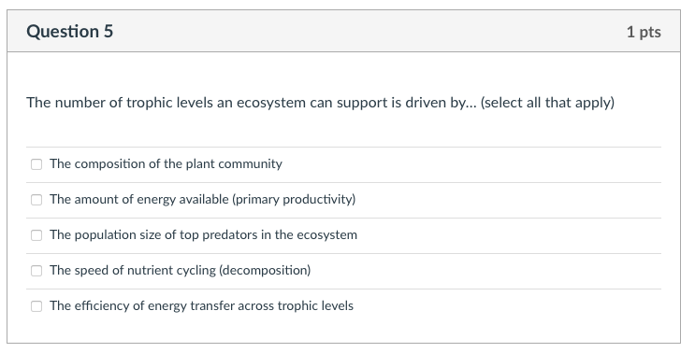Click the label text 'The composition of the plant community'
Image resolution: width=695 pixels, height=353 pixels.
pos(166,164)
